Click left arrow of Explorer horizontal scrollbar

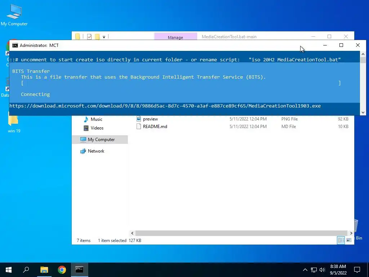point(132,233)
